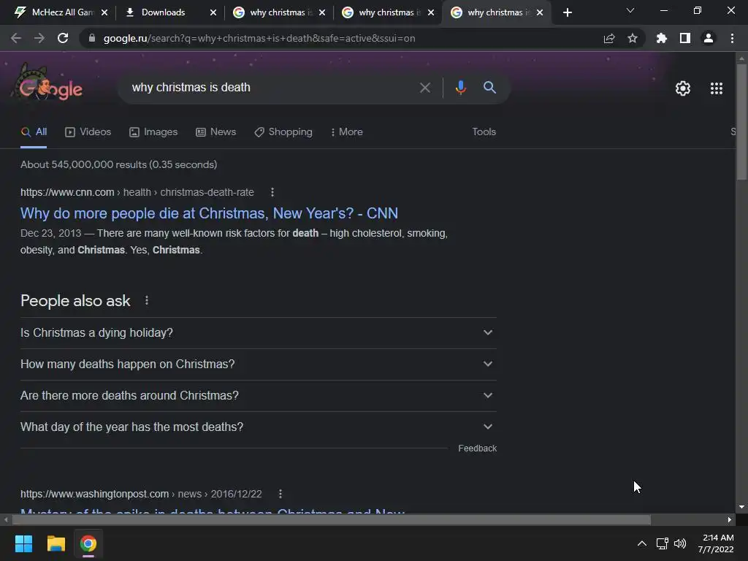Open People also ask options menu

[146, 300]
